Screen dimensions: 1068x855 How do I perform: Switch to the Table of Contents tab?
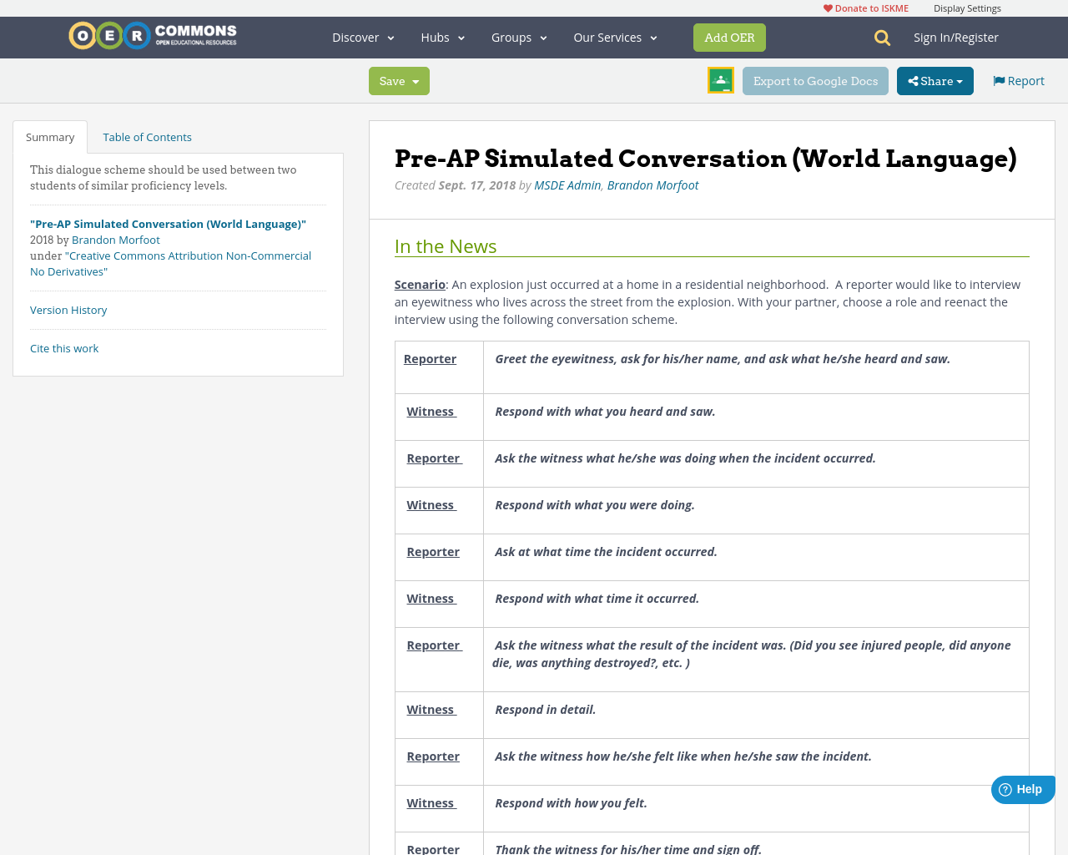pos(147,135)
